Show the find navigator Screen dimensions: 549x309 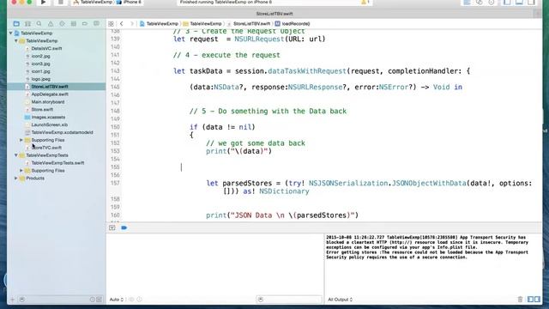coord(39,24)
